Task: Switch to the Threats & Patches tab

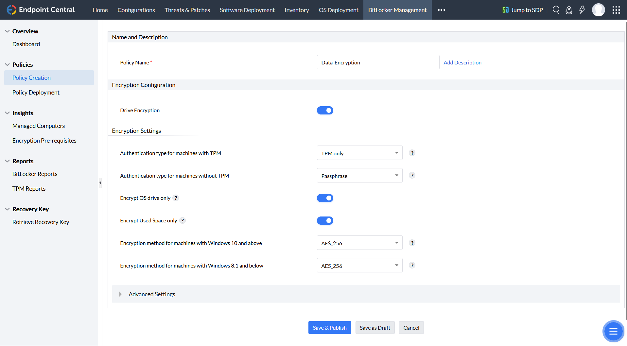Action: pyautogui.click(x=187, y=10)
